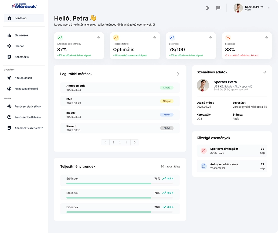The height and width of the screenshot is (233, 278).
Task: Click the calendar icon for Antropometria mérés
Action: coord(204,166)
